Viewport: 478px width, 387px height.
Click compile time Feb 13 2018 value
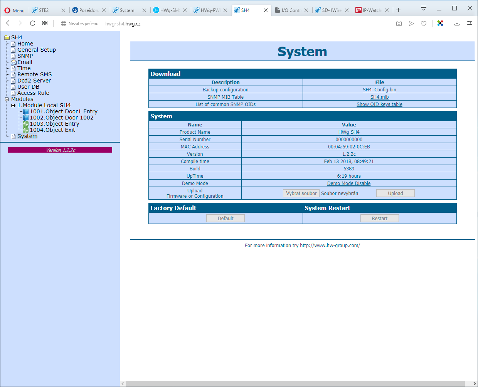coord(349,162)
